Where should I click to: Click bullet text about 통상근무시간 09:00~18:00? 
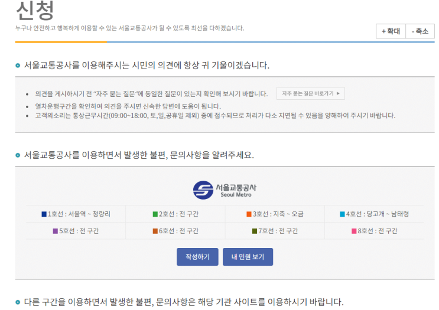pos(215,116)
